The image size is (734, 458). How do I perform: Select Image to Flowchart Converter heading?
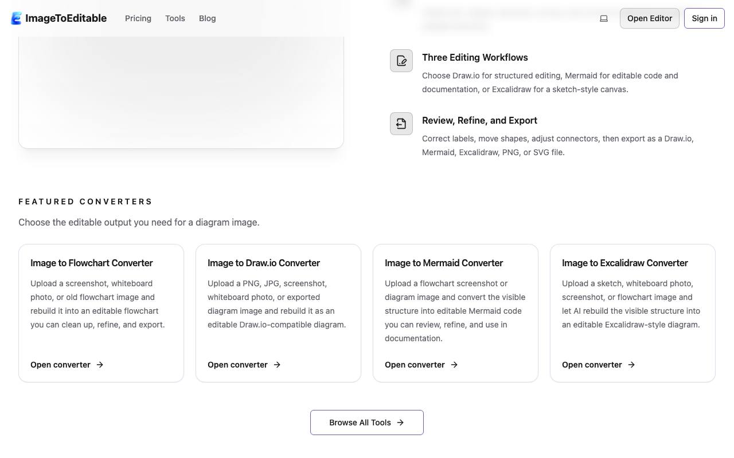pyautogui.click(x=92, y=263)
